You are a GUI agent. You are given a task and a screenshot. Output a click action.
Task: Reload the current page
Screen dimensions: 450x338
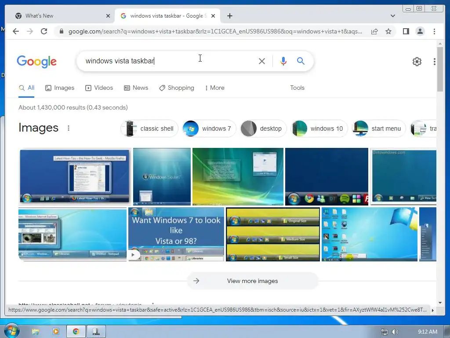pyautogui.click(x=44, y=31)
